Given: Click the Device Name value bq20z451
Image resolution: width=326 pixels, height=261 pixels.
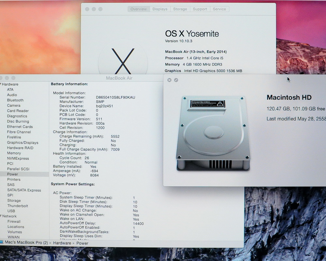Looking at the screenshot, I should point(104,106).
